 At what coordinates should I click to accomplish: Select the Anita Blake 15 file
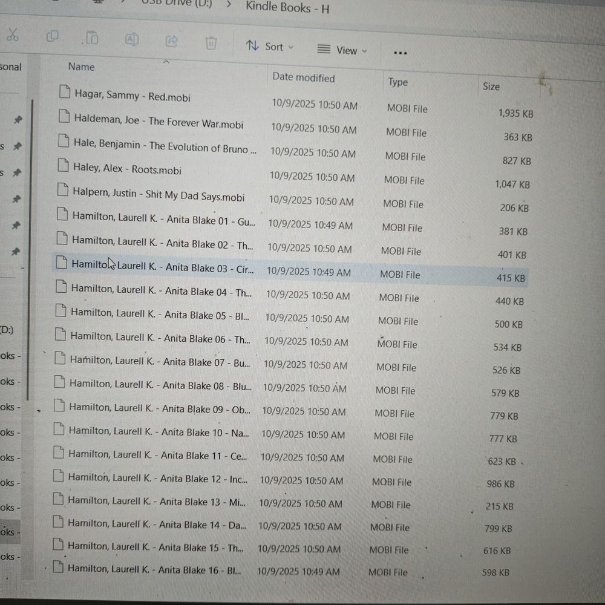click(x=155, y=547)
